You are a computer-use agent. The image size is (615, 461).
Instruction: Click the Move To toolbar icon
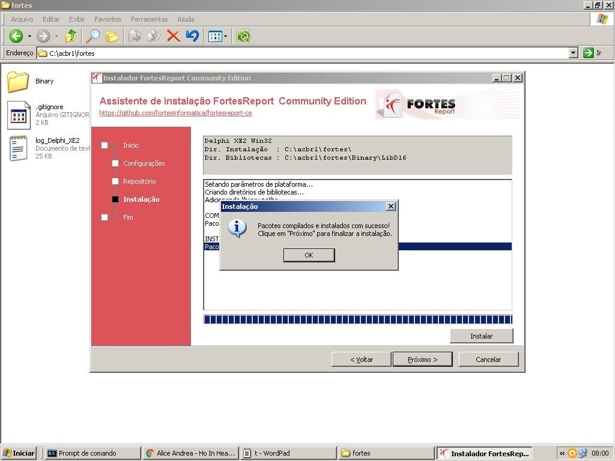135,36
